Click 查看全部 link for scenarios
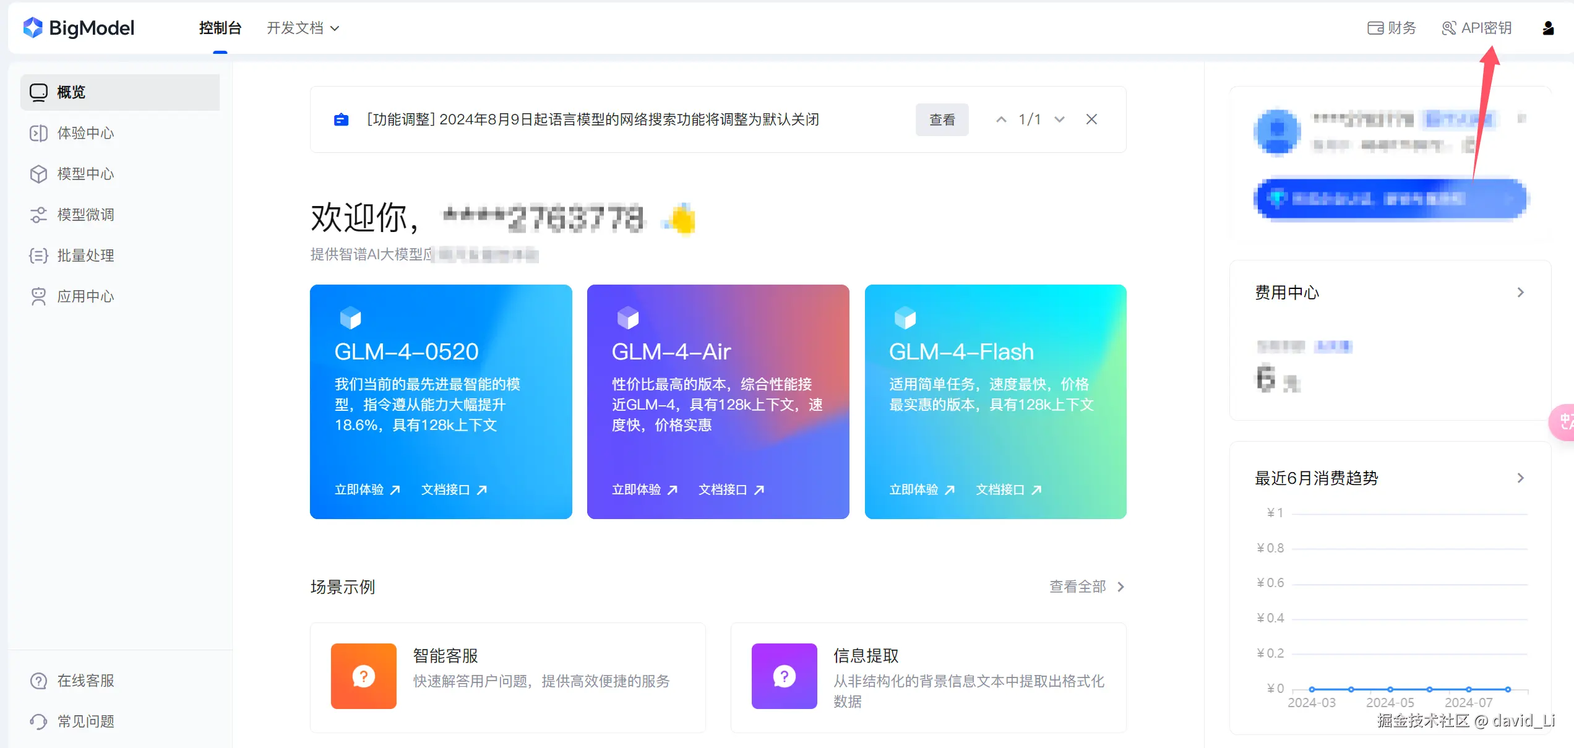This screenshot has width=1574, height=748. point(1086,587)
